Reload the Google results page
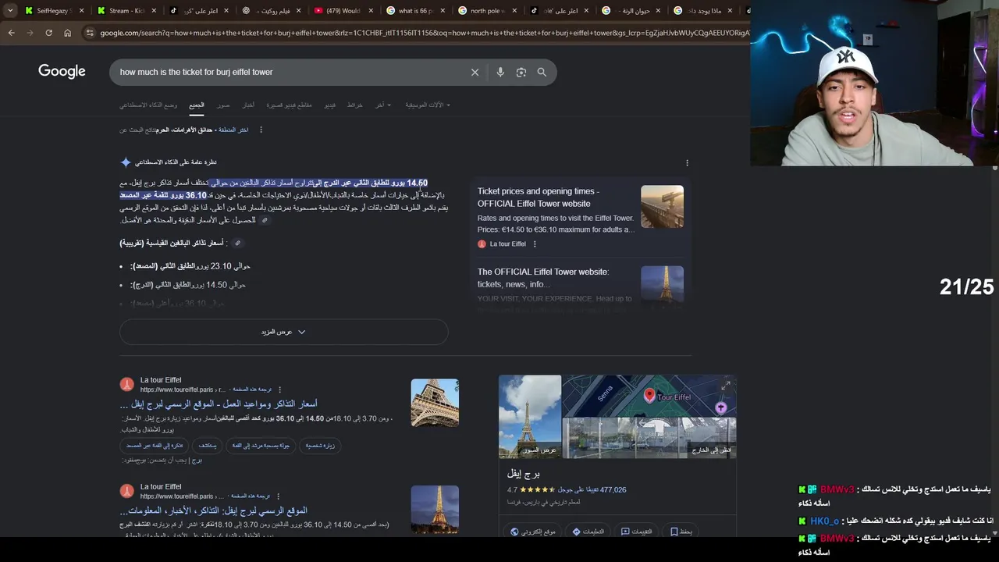The height and width of the screenshot is (562, 999). [48, 33]
